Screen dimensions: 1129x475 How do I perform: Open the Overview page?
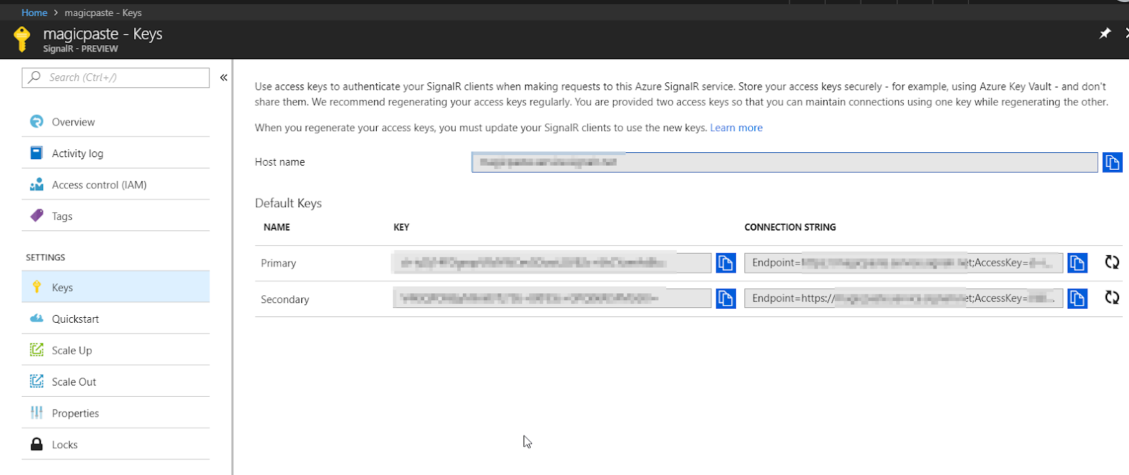tap(116, 121)
